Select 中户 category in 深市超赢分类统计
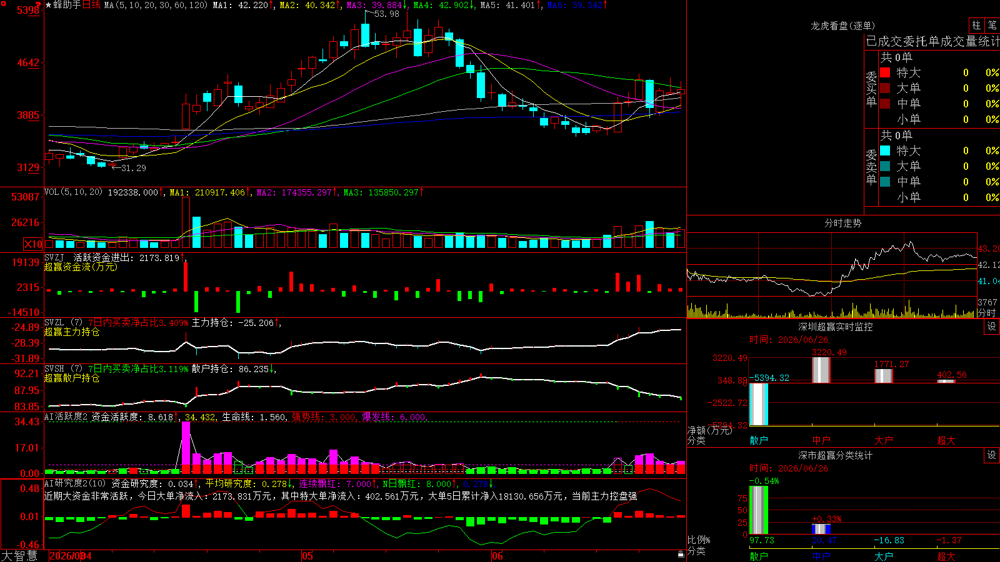Image resolution: width=1000 pixels, height=562 pixels. point(821,556)
